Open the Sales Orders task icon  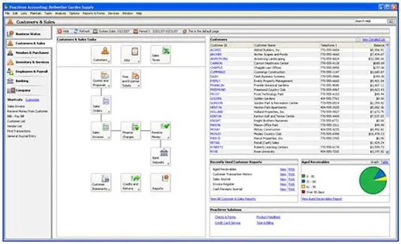(x=101, y=105)
